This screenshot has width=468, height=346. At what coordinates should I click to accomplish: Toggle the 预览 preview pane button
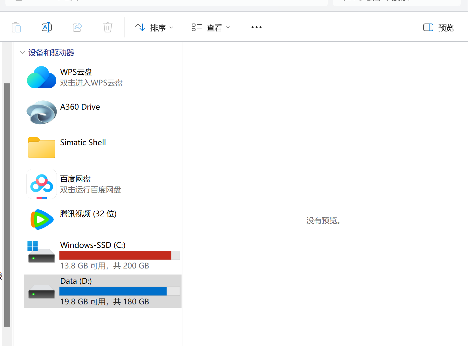coord(438,28)
